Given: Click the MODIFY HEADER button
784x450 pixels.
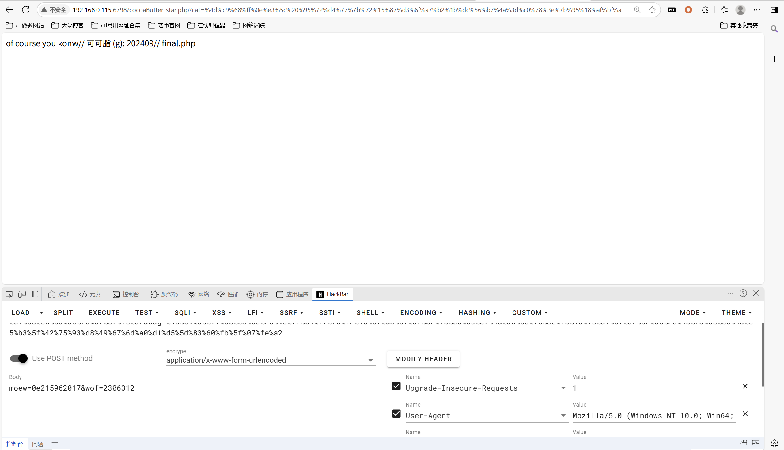Looking at the screenshot, I should pyautogui.click(x=423, y=359).
